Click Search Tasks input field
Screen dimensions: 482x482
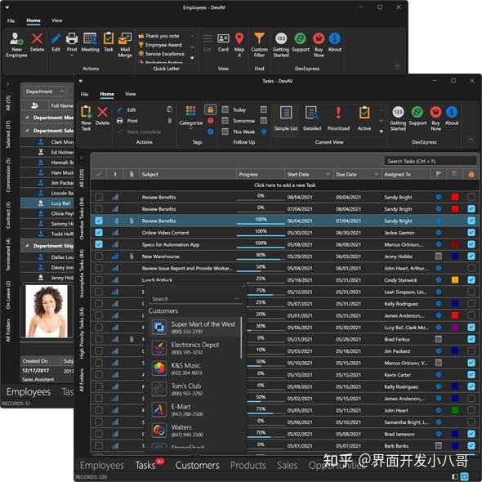431,161
